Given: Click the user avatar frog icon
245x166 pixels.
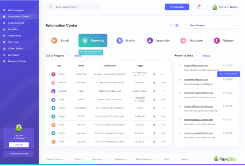Looking at the screenshot, I should (x=215, y=7).
